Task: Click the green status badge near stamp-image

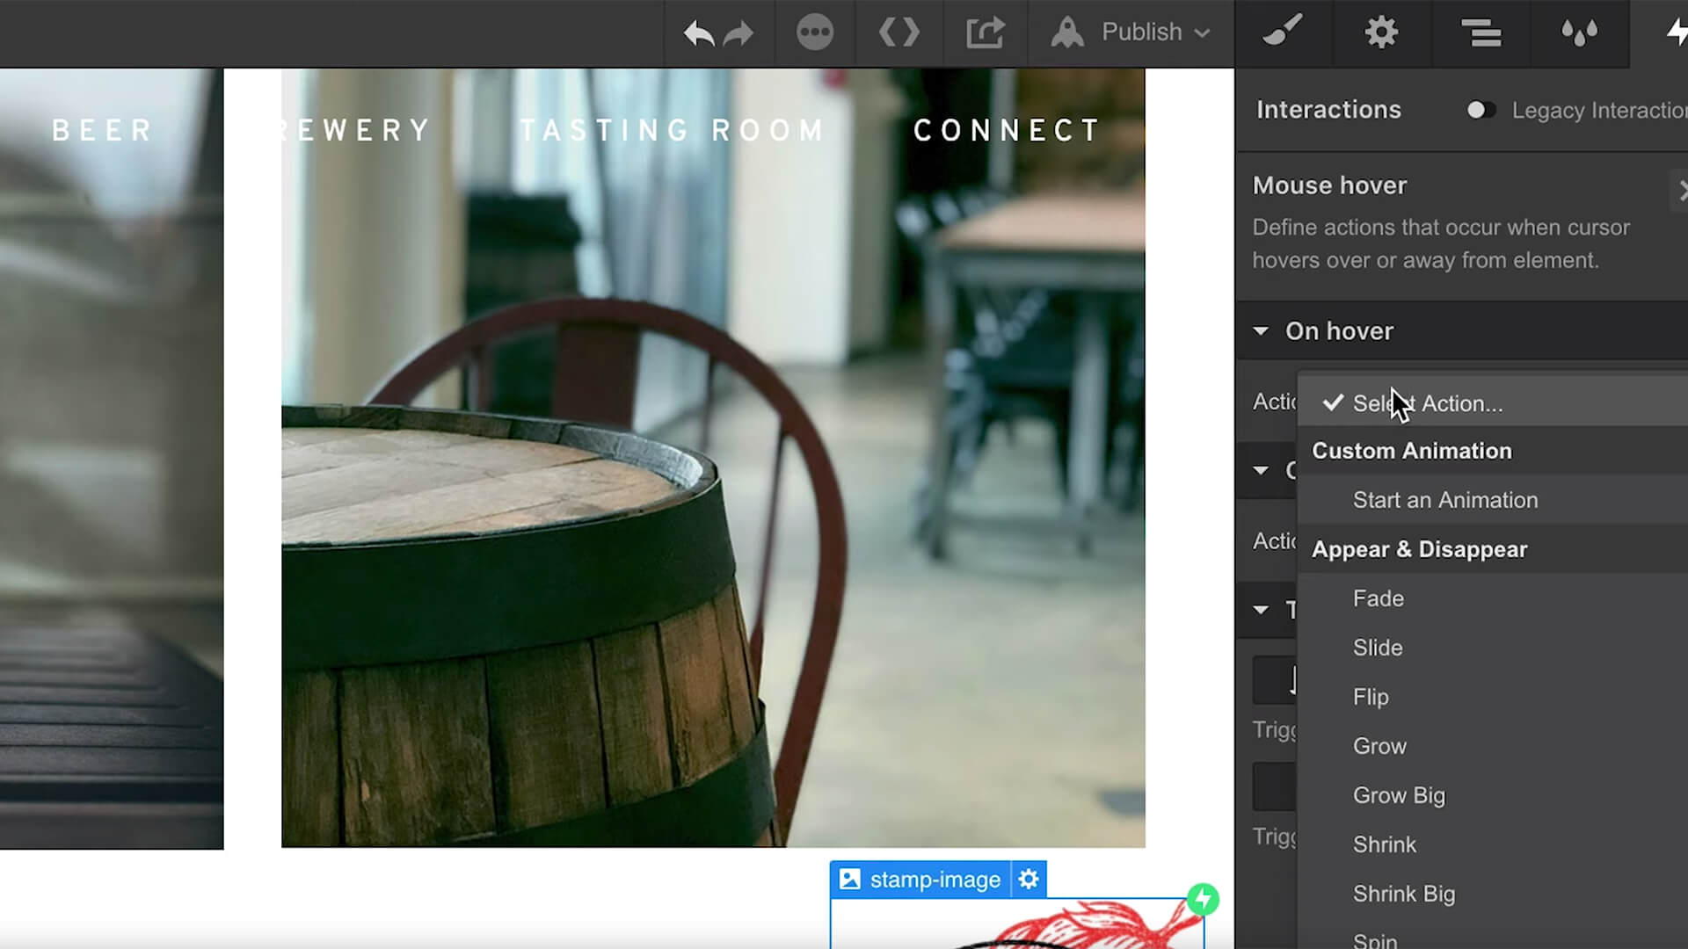Action: pyautogui.click(x=1204, y=900)
